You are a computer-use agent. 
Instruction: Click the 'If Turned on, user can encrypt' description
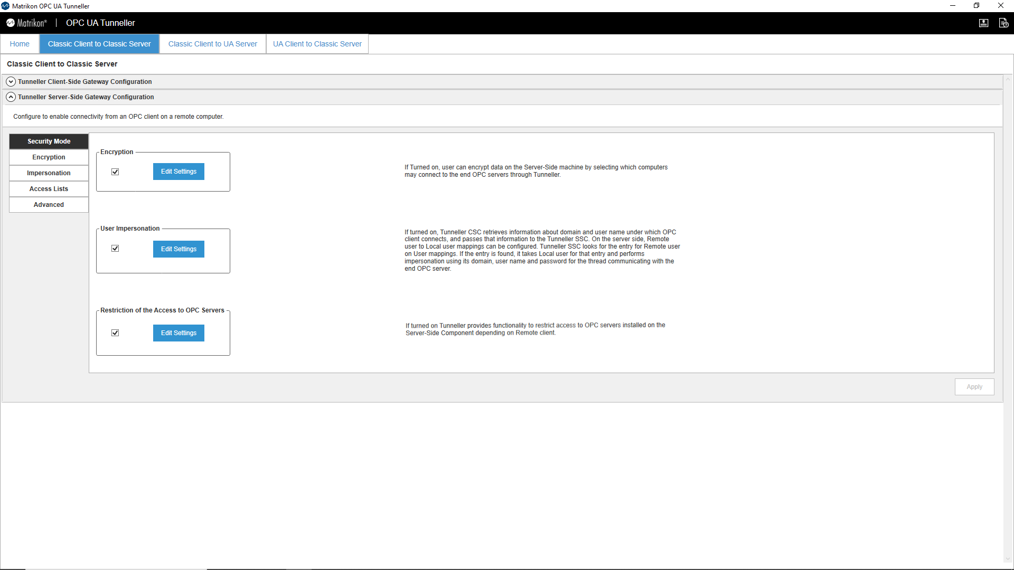coord(536,171)
